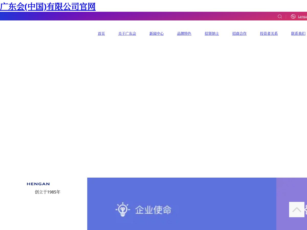The image size is (307, 230).
Task: Click the text 创立于1985年
Action: (x=48, y=192)
